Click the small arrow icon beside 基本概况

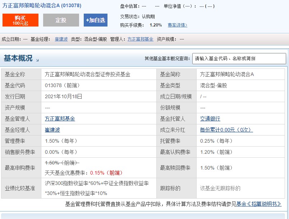(x=37, y=60)
